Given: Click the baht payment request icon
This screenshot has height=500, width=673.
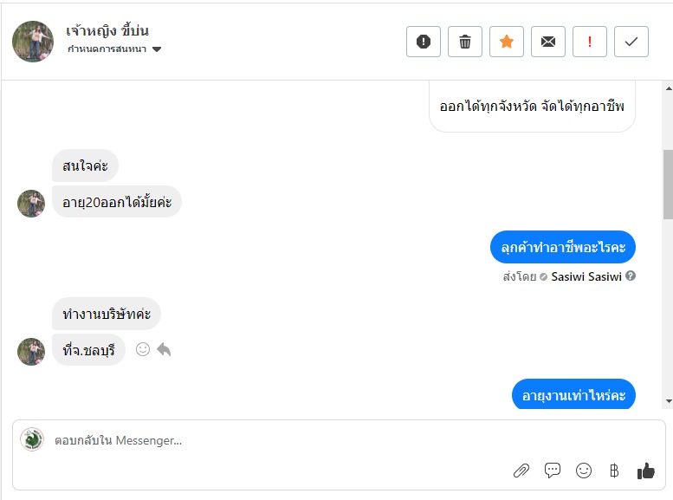Looking at the screenshot, I should pyautogui.click(x=614, y=471).
